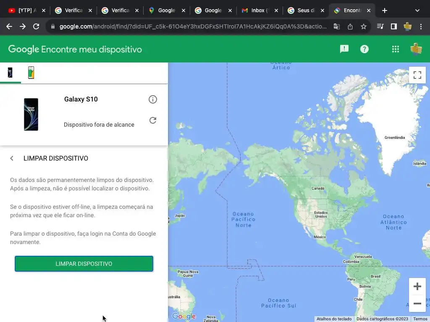Click Galaxy S10 device name
Viewport: 430px width, 322px height.
tap(81, 99)
